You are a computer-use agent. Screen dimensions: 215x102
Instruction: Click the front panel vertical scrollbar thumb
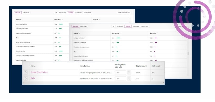[x=188, y=54]
